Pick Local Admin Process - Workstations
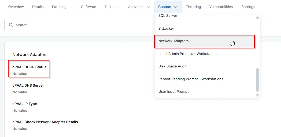Screen dimensions: 281x137 188,54
